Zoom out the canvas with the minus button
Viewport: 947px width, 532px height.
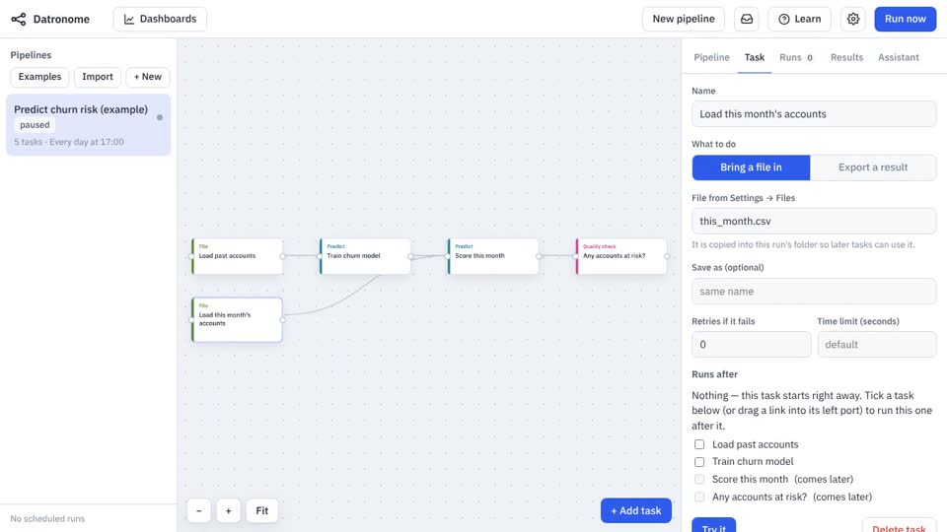click(198, 511)
